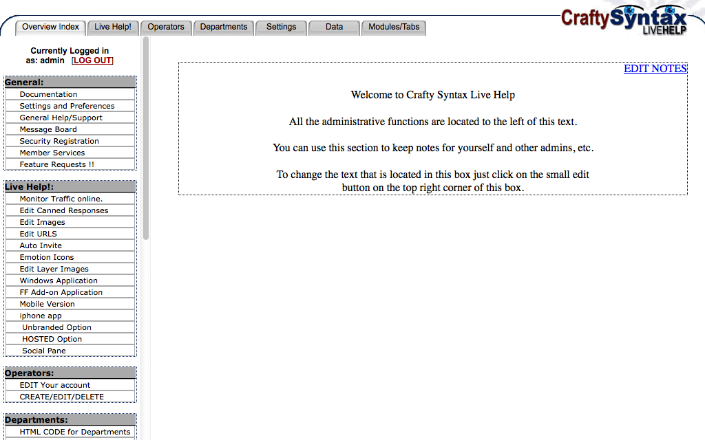Image resolution: width=705 pixels, height=440 pixels.
Task: Open Settings and Preferences
Action: tap(67, 106)
